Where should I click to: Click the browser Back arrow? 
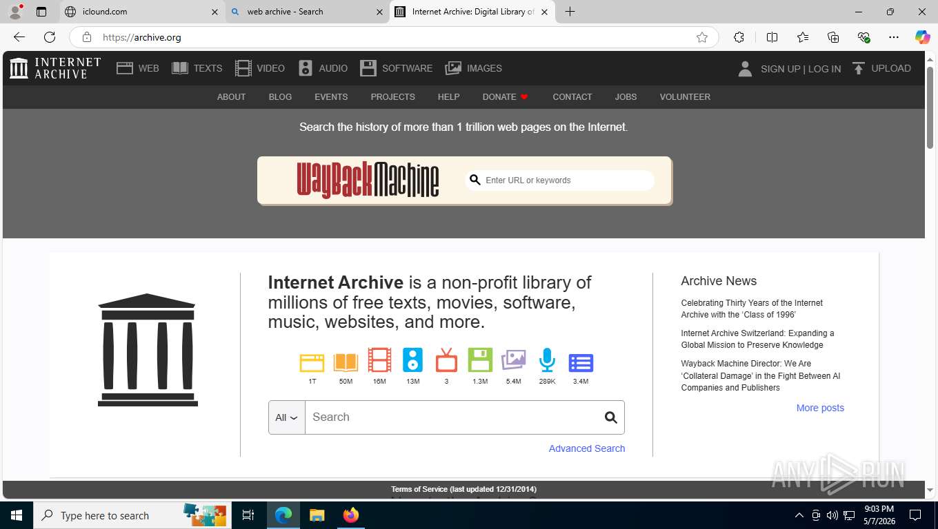19,37
